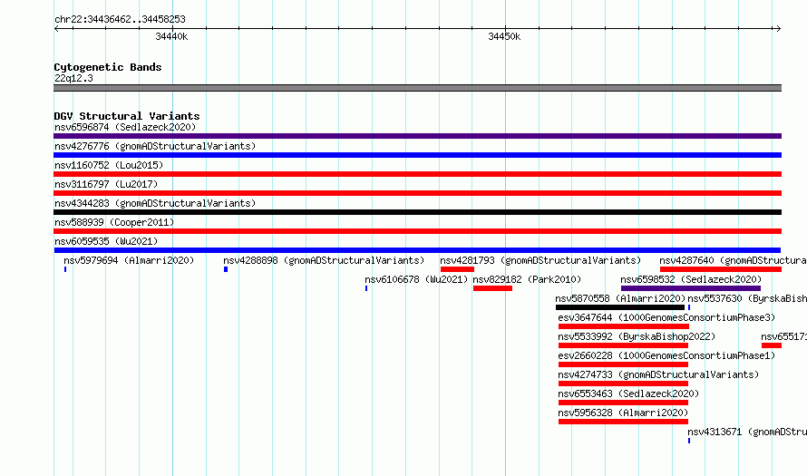Click the blue marker under the nsv4313671 label

click(689, 441)
